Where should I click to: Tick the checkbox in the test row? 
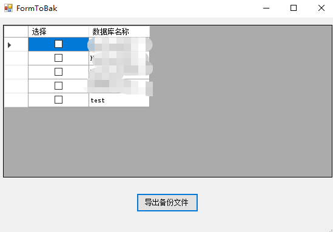click(58, 100)
